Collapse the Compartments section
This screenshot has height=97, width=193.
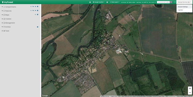pyautogui.click(x=2, y=7)
